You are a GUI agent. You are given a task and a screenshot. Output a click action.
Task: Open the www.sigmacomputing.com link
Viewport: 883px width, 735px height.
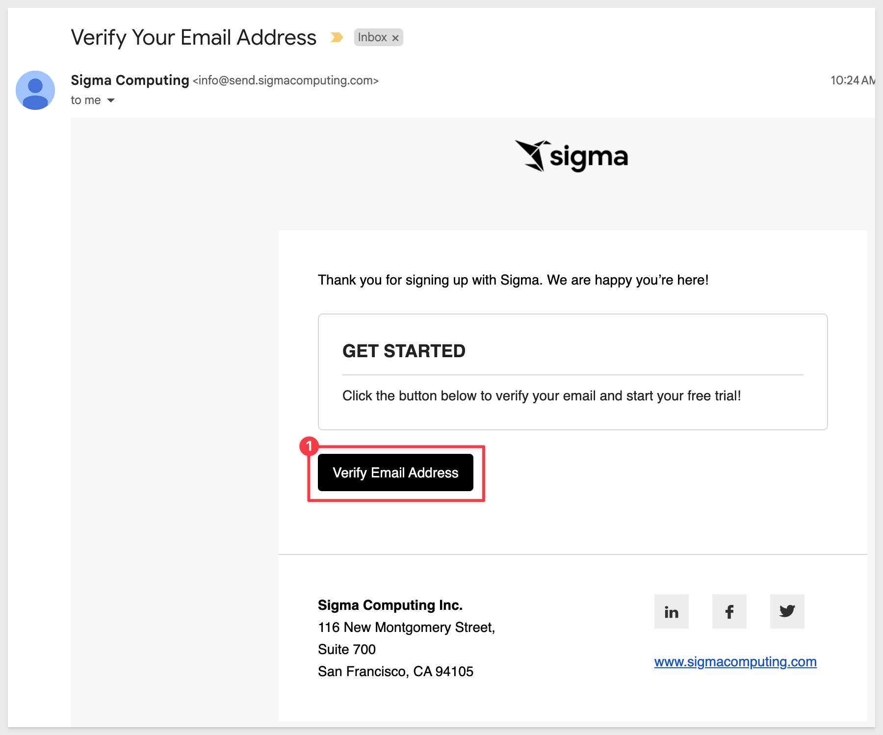click(x=735, y=662)
